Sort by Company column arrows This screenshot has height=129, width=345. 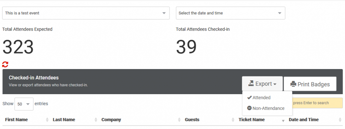(x=179, y=120)
